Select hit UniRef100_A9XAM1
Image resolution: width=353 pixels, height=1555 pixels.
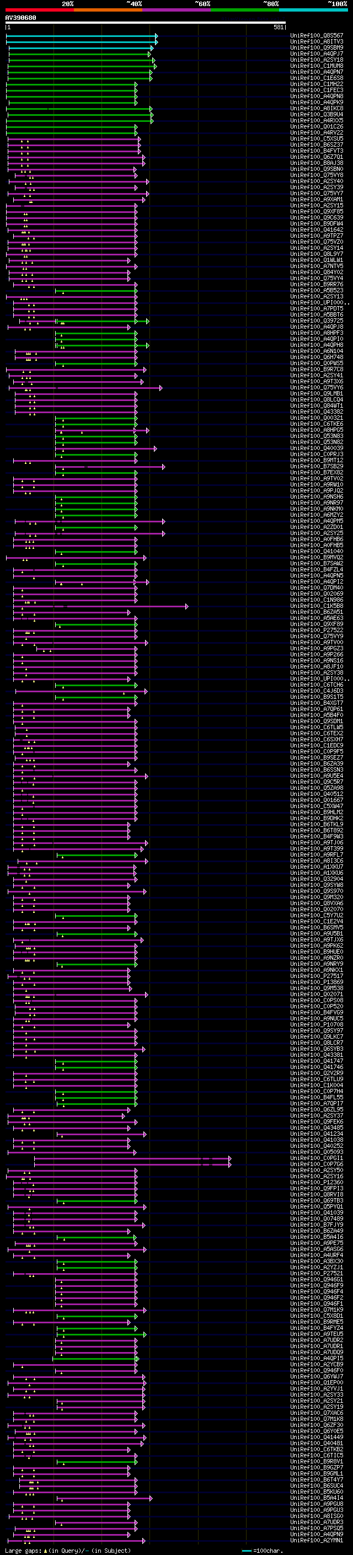pos(317,199)
